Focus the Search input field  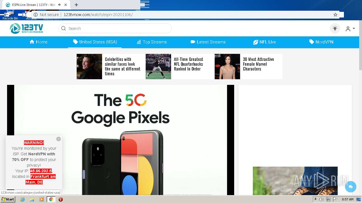[x=115, y=28]
